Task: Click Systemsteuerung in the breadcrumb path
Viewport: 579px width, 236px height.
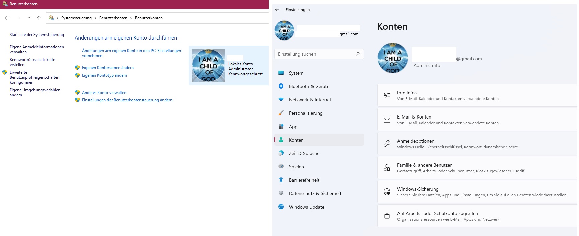Action: [x=76, y=18]
